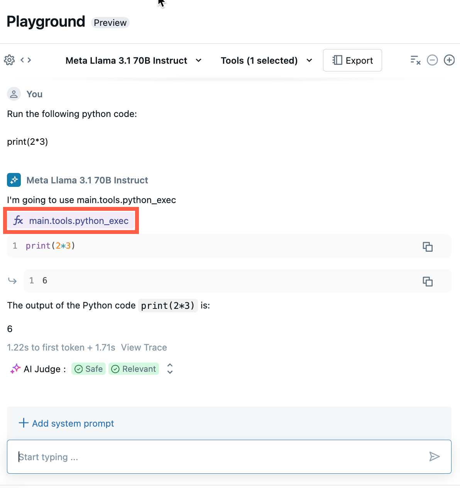Click the AI Judge sparkle icon
460x488 pixels.
click(x=15, y=369)
